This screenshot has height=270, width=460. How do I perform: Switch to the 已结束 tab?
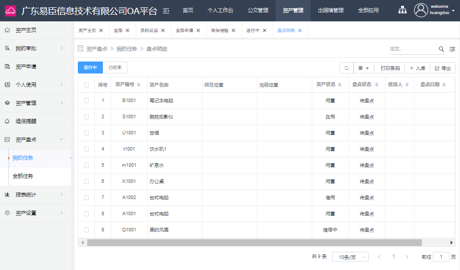[115, 67]
